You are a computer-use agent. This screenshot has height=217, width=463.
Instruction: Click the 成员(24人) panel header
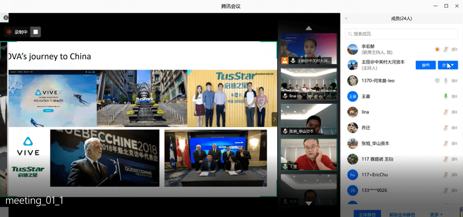(x=401, y=18)
